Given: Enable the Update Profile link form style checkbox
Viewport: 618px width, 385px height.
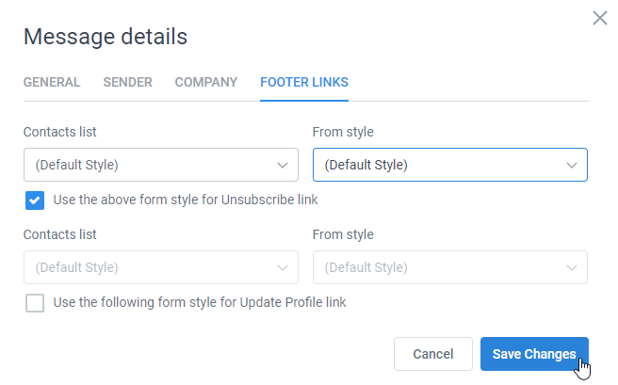Looking at the screenshot, I should coord(35,303).
